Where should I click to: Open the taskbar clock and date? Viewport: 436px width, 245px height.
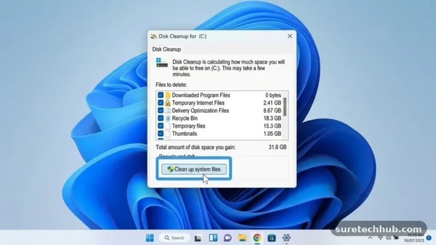tap(414, 238)
